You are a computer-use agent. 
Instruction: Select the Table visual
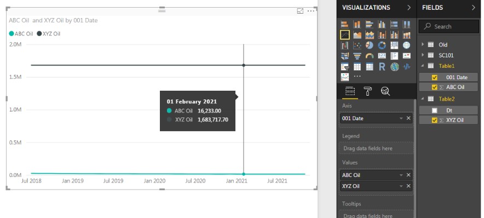point(357,67)
